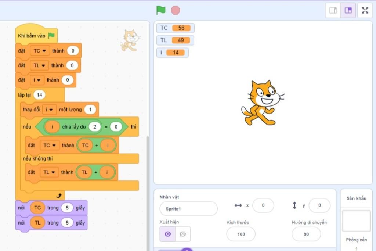Viewport: 376px width, 251px height.
Task: Enter full screen presentation mode
Action: [x=365, y=10]
